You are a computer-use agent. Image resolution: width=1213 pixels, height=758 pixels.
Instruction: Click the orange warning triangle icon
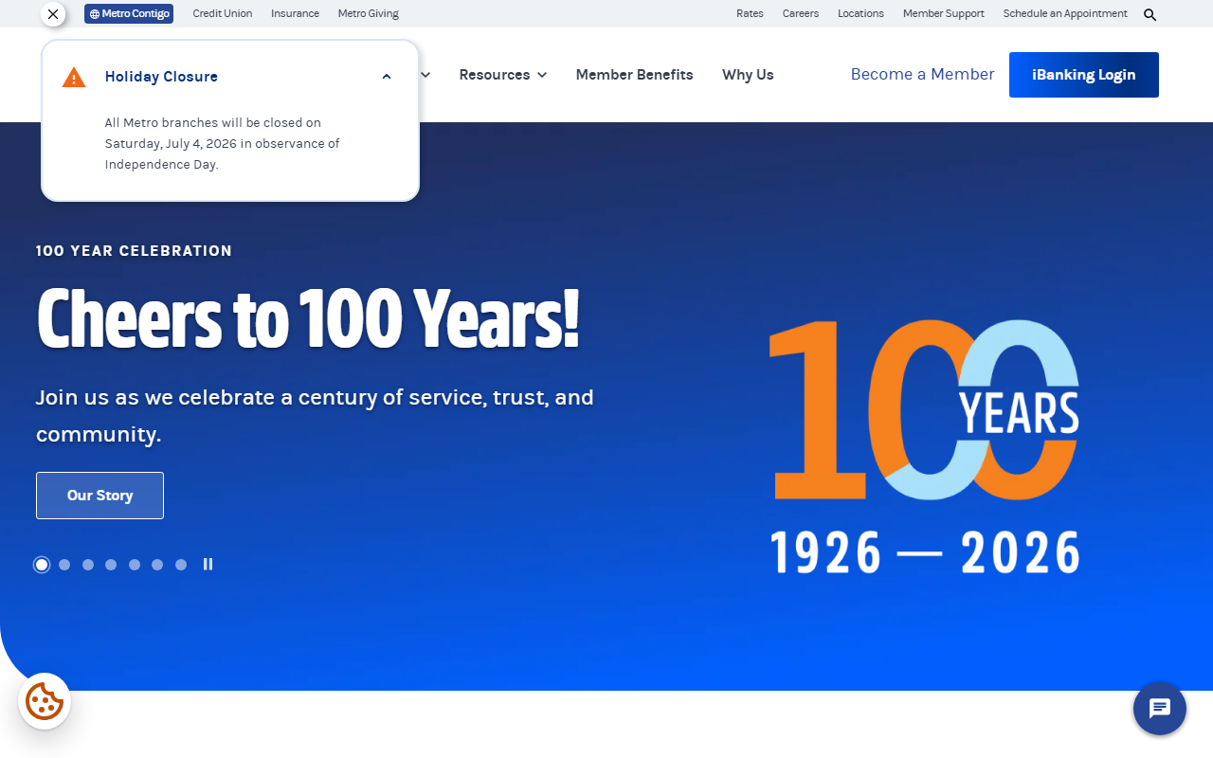point(74,78)
